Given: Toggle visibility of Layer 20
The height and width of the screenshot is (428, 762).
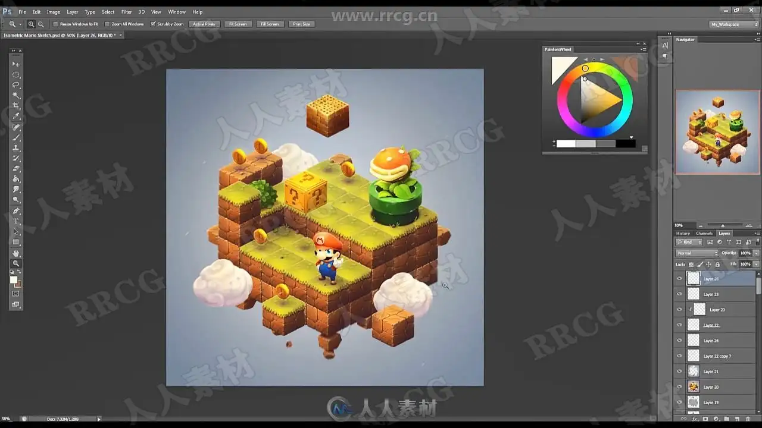Looking at the screenshot, I should [x=679, y=387].
